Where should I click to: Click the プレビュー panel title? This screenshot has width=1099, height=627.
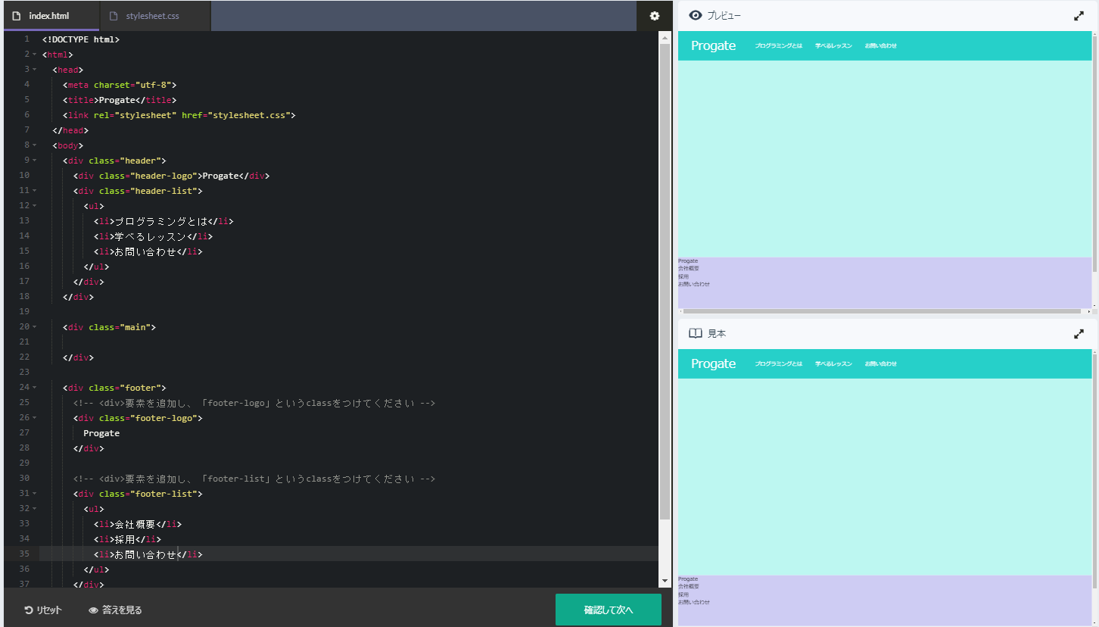(x=724, y=16)
